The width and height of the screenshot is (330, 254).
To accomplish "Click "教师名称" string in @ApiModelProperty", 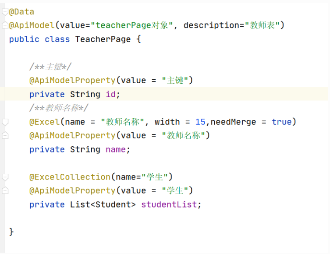I will [184, 135].
